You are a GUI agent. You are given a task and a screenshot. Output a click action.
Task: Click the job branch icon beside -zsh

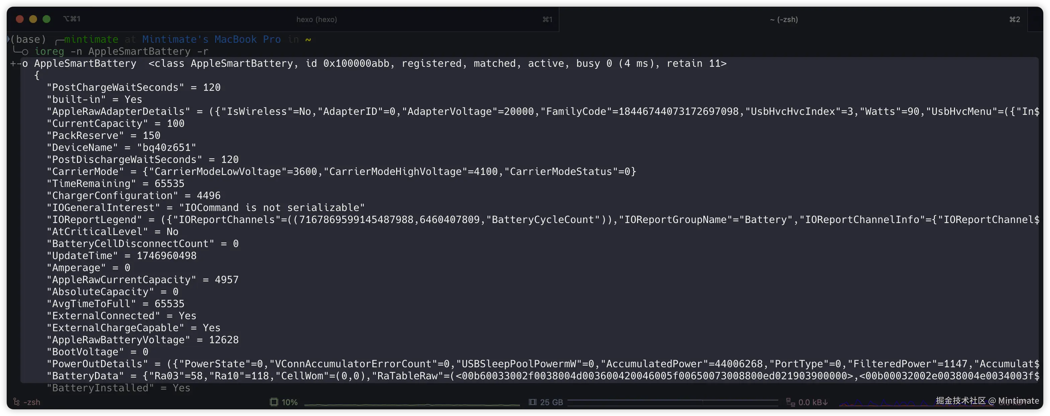(x=16, y=402)
